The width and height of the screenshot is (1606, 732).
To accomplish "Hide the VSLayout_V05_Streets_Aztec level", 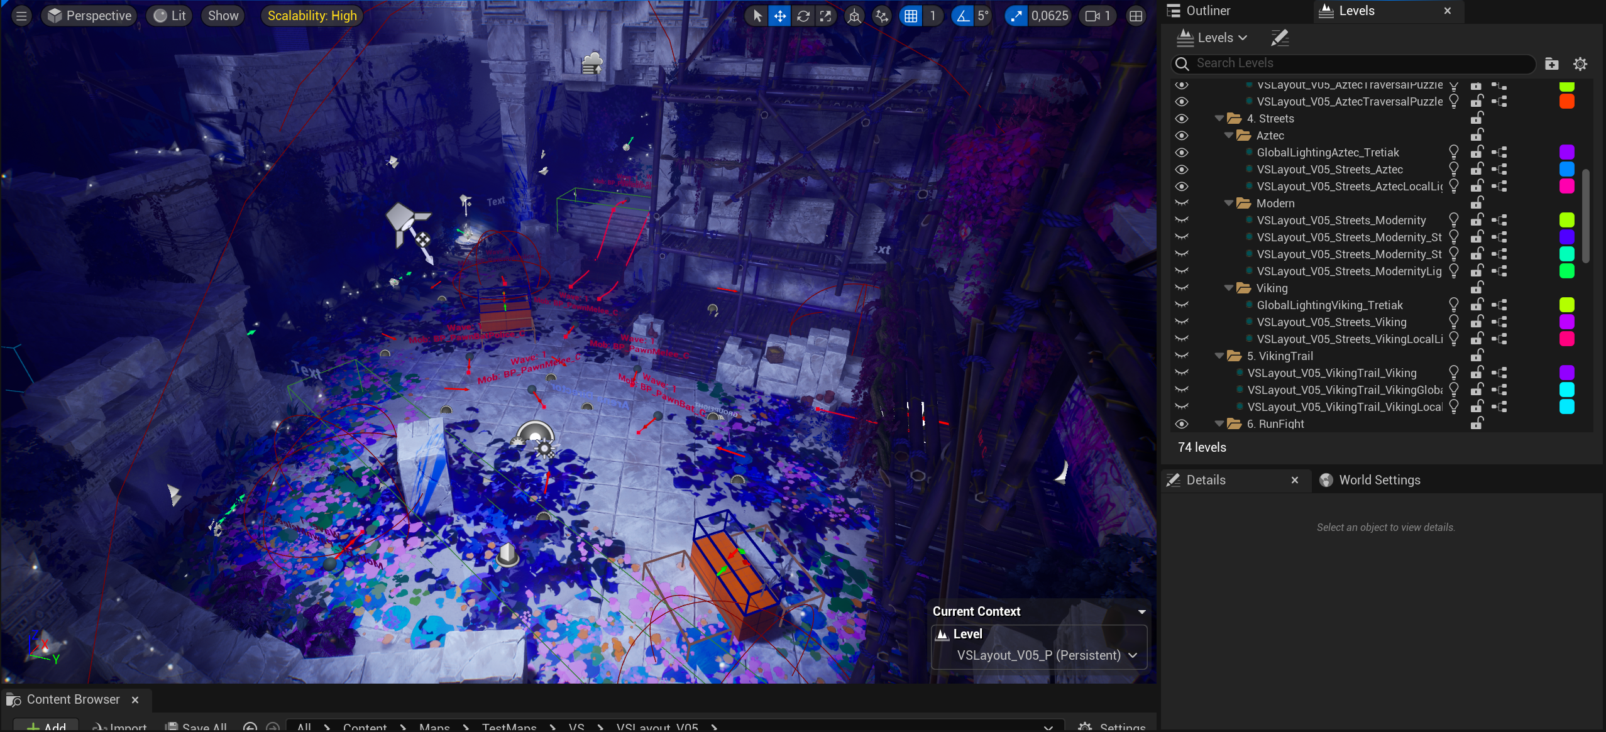I will [1181, 169].
